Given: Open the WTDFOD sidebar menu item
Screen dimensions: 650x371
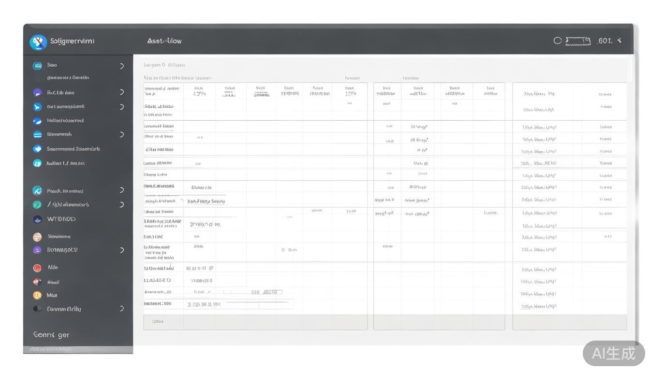Looking at the screenshot, I should (x=61, y=219).
